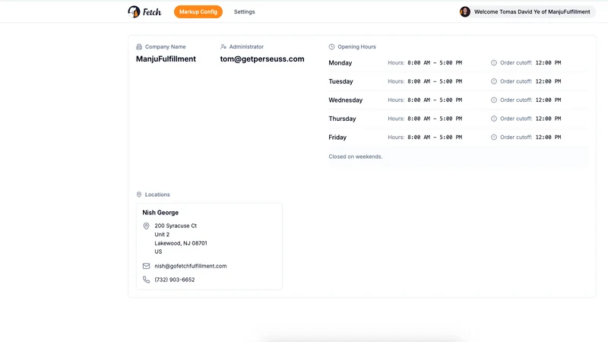Click the Company Name building icon
Viewport: 608px width, 342px height.
pyautogui.click(x=139, y=46)
